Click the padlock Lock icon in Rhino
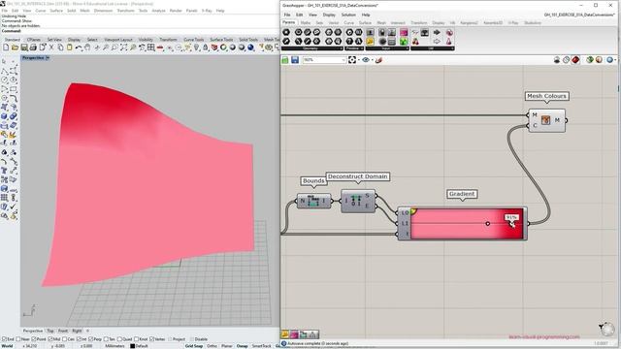The width and height of the screenshot is (621, 349). [205, 48]
